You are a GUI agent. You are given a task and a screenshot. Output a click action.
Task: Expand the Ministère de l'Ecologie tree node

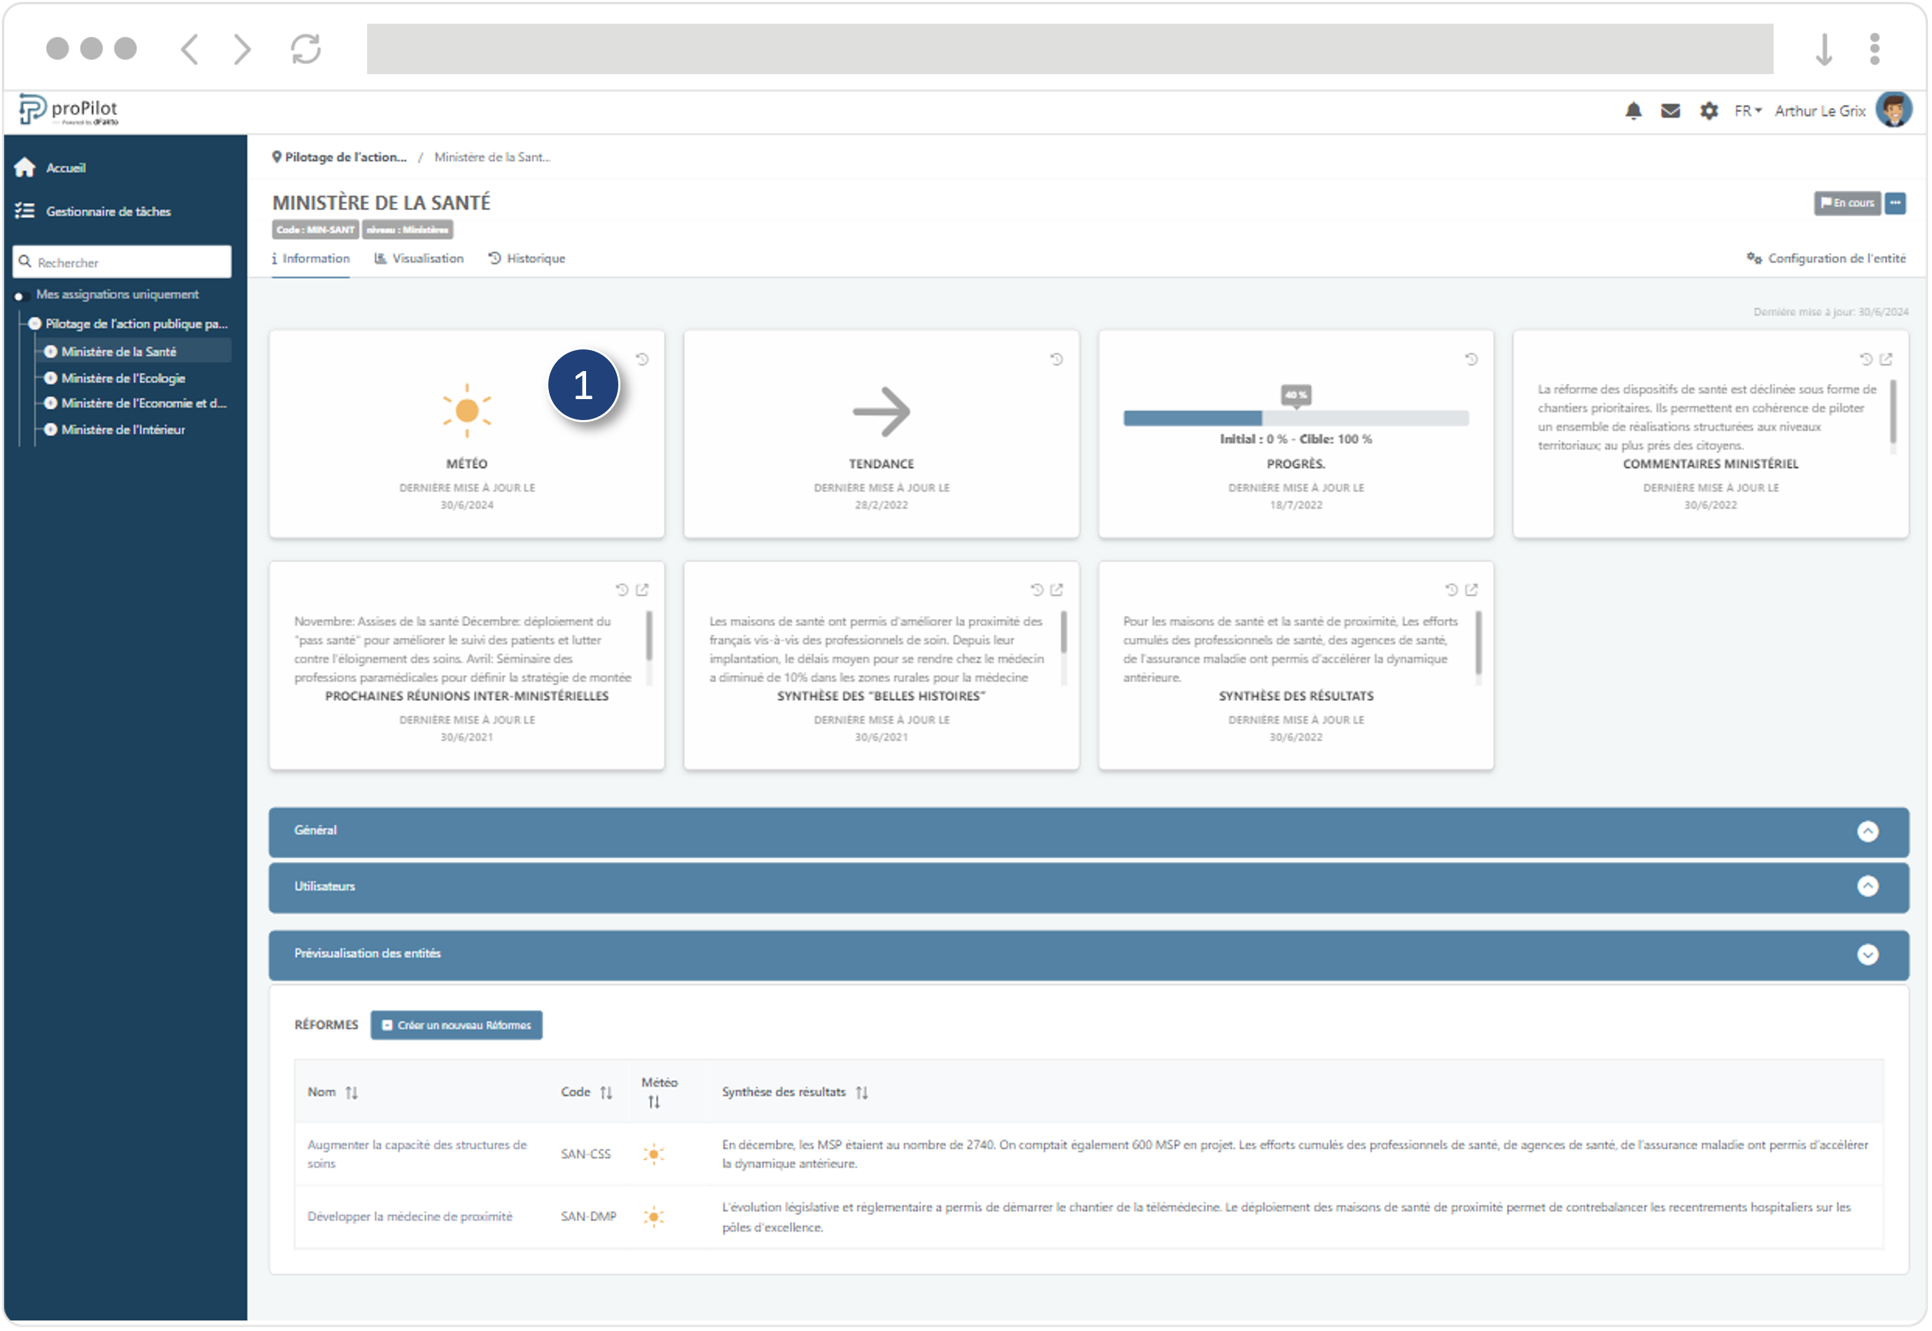(51, 379)
